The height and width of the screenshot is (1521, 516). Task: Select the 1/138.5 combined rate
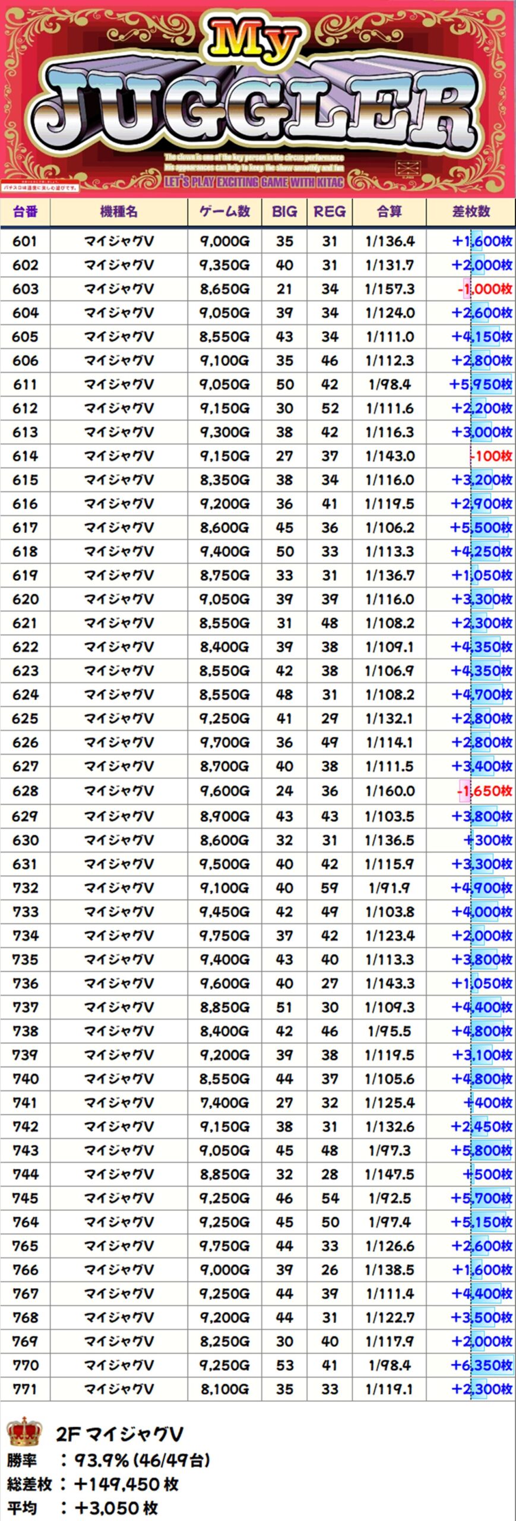[x=390, y=1270]
